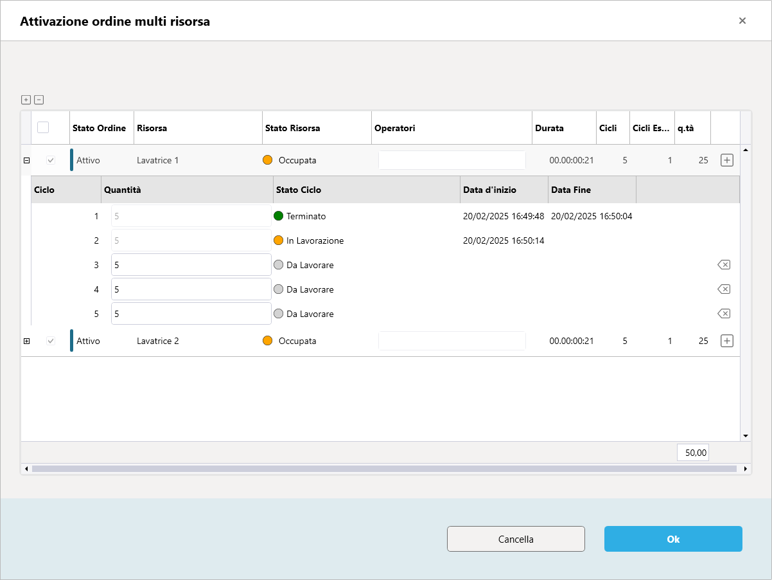Click the Data Fine sub-table column header
This screenshot has width=772, height=580.
[x=592, y=190]
